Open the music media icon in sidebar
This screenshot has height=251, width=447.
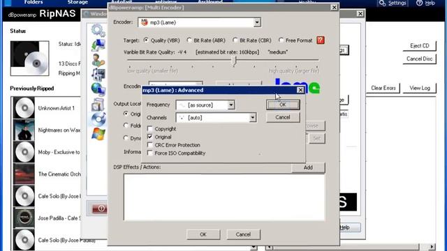pyautogui.click(x=98, y=75)
